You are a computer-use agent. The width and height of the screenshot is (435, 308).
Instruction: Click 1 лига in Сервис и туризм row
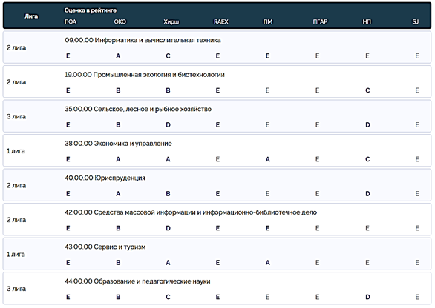[x=16, y=254]
